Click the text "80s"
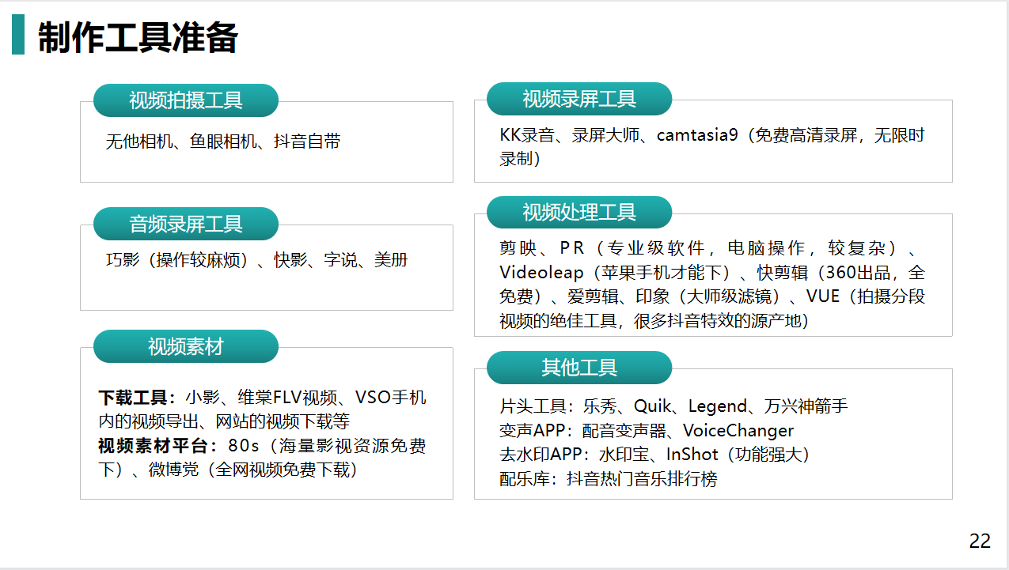 [245, 446]
